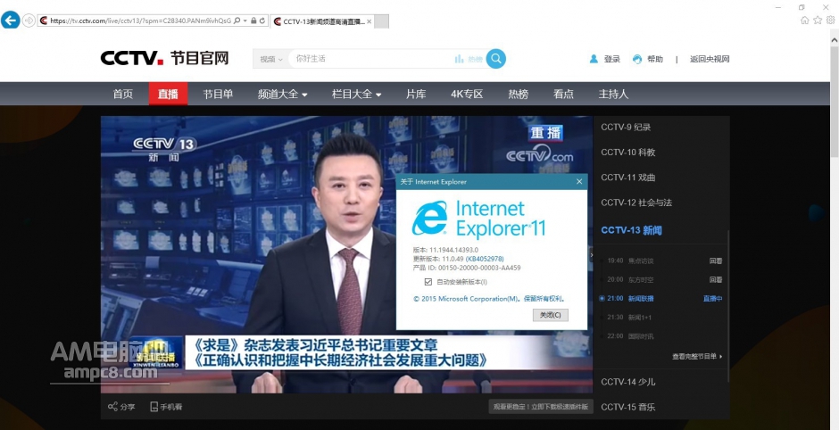Open the 视频 search type dropdown
Screen dimensions: 839x430
(270, 59)
